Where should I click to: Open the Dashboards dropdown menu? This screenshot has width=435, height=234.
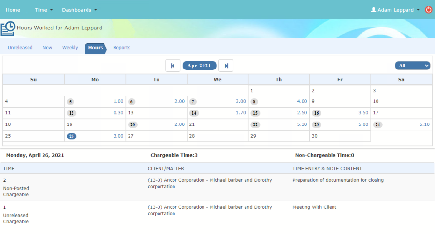pyautogui.click(x=79, y=10)
